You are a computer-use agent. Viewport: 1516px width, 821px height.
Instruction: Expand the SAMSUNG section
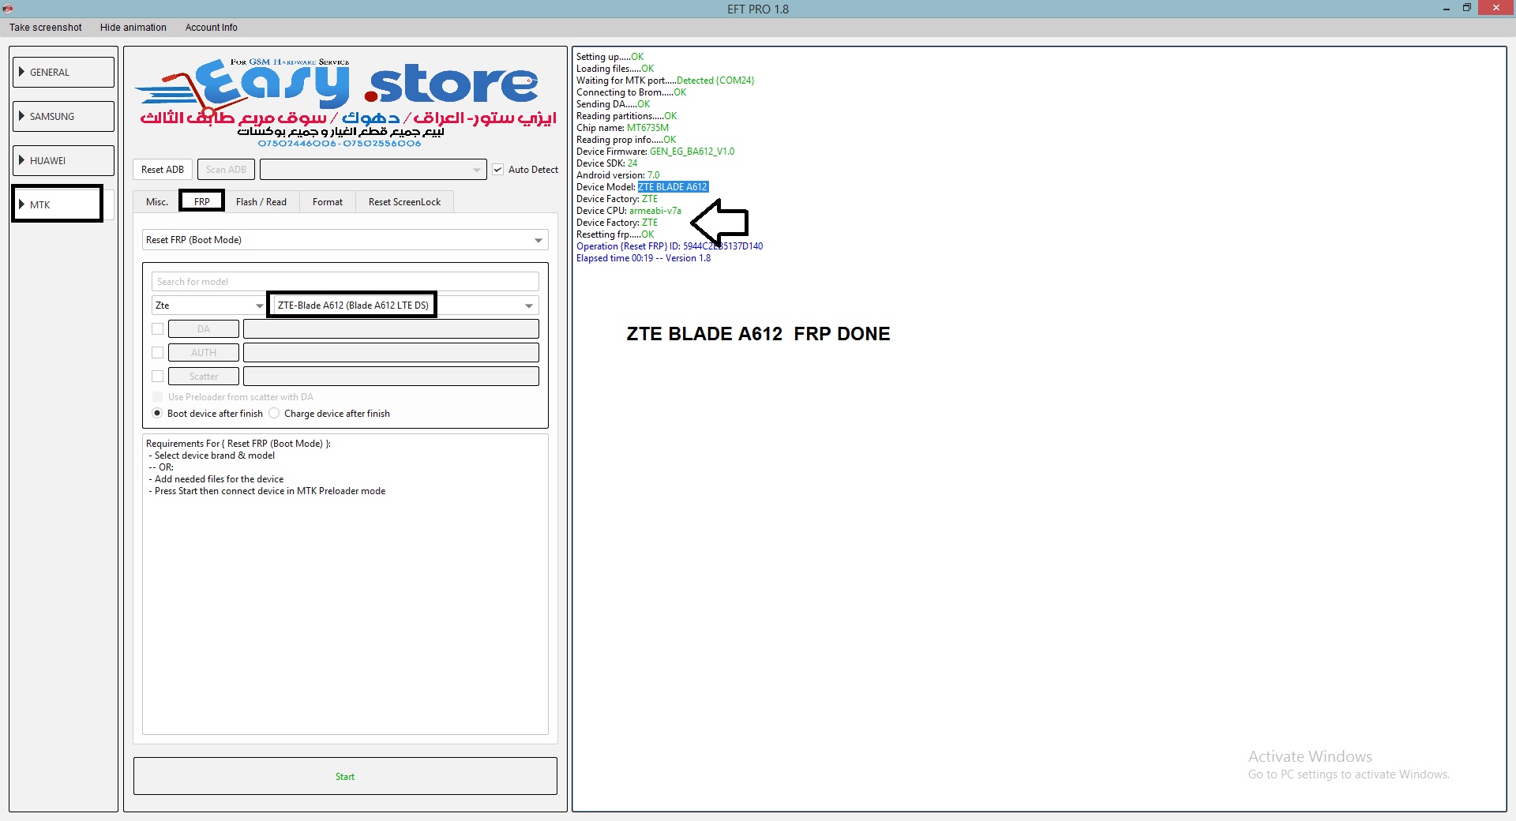64,116
